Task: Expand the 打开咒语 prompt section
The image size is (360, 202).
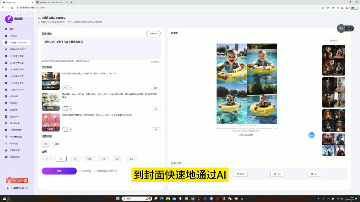Action: click(x=155, y=61)
